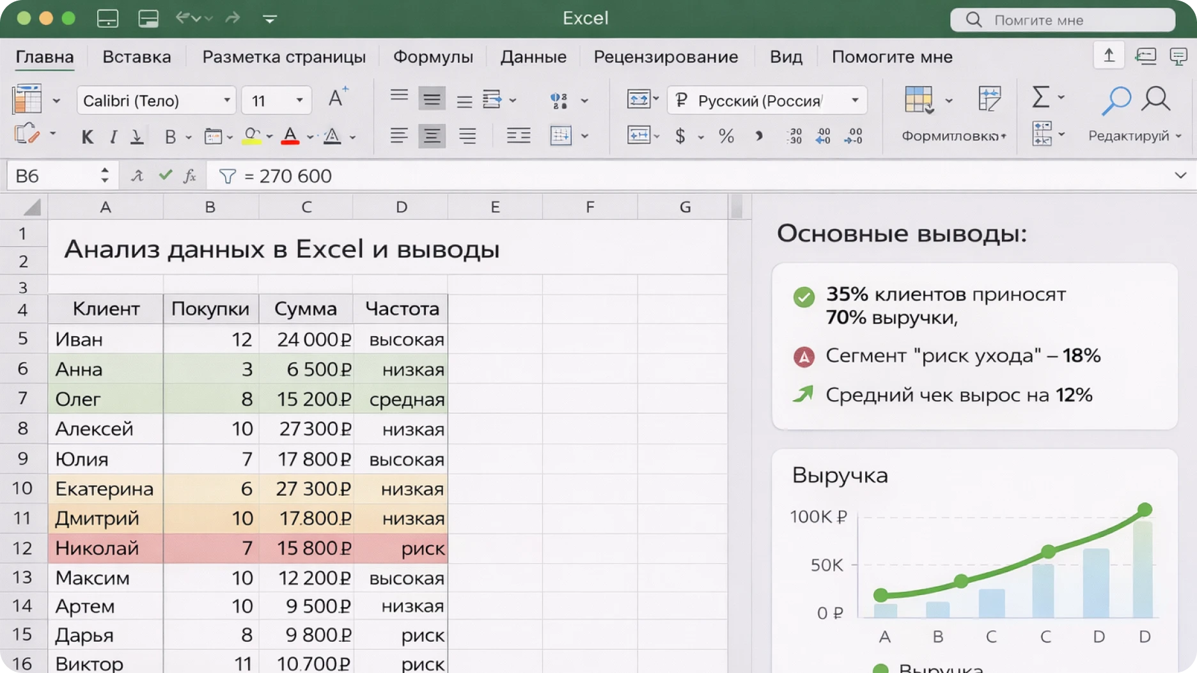Click the Редактируй button
Image resolution: width=1197 pixels, height=673 pixels.
tap(1134, 136)
